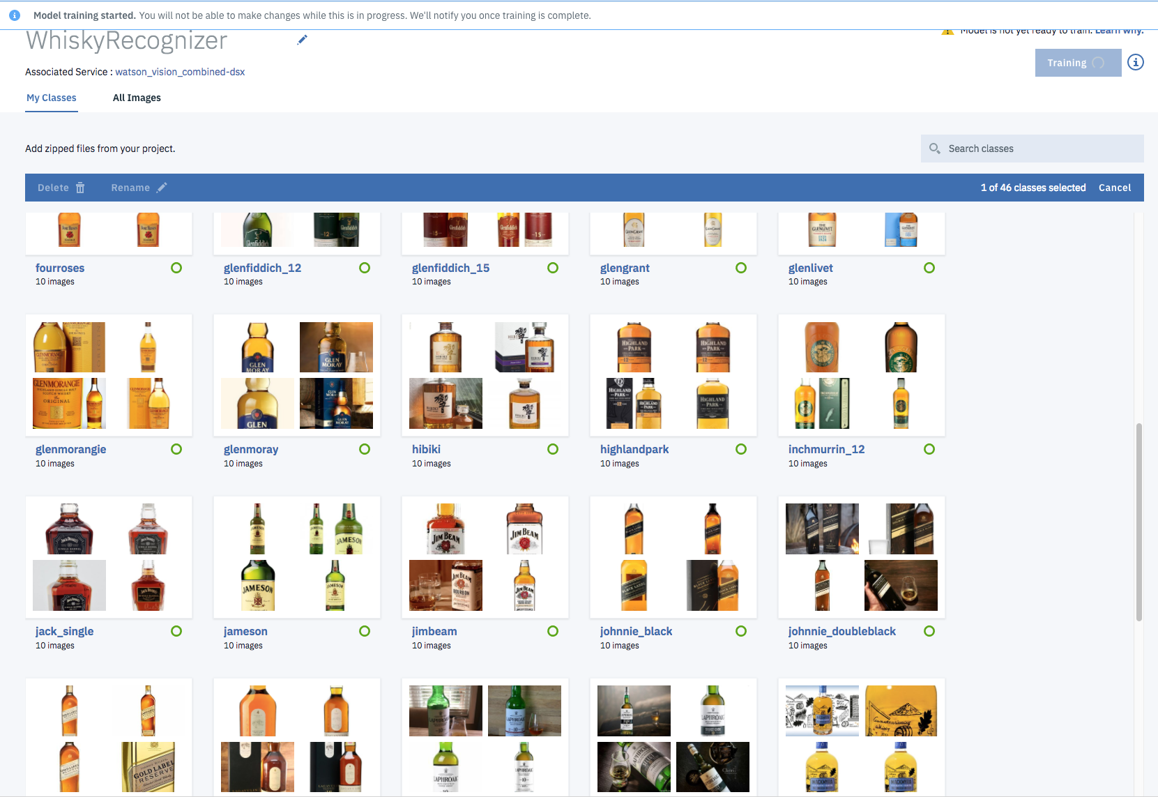Click the Rename pencil icon

coord(162,187)
